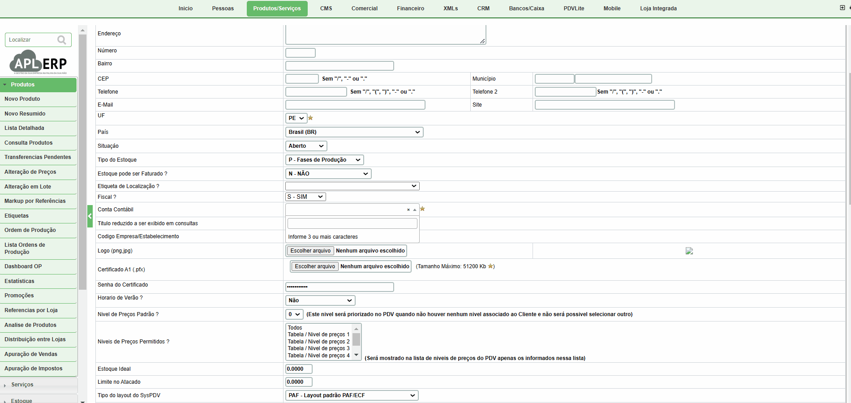Screen dimensions: 851x403
Task: Expand the Estoque sidebar section
Action: tap(39, 400)
